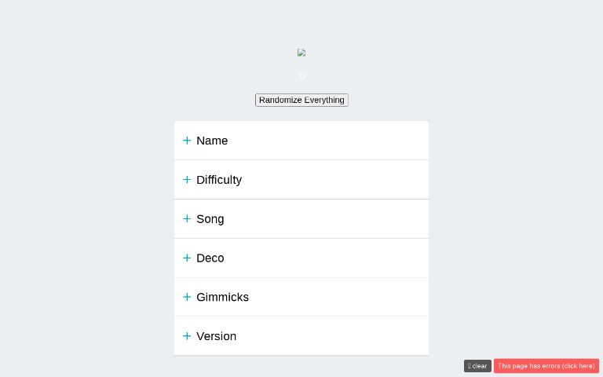The image size is (603, 377).
Task: Click the faint white icon above Randomize button
Action: pos(302,76)
